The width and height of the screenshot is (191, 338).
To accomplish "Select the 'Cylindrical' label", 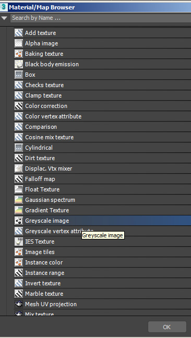I will point(39,148).
